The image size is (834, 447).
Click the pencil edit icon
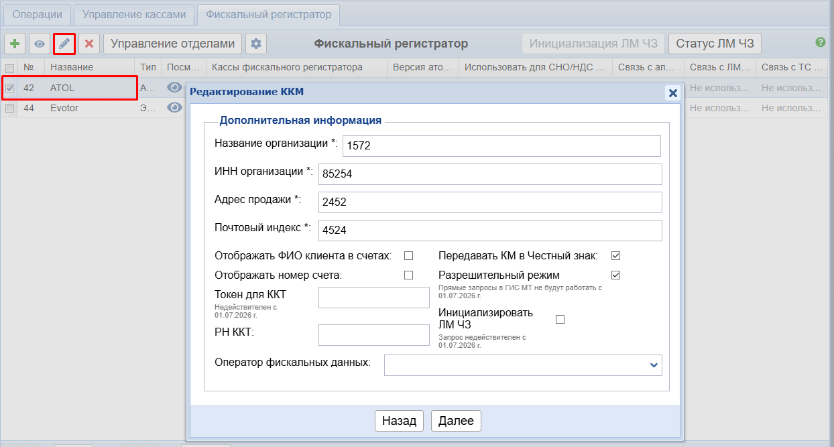[64, 44]
